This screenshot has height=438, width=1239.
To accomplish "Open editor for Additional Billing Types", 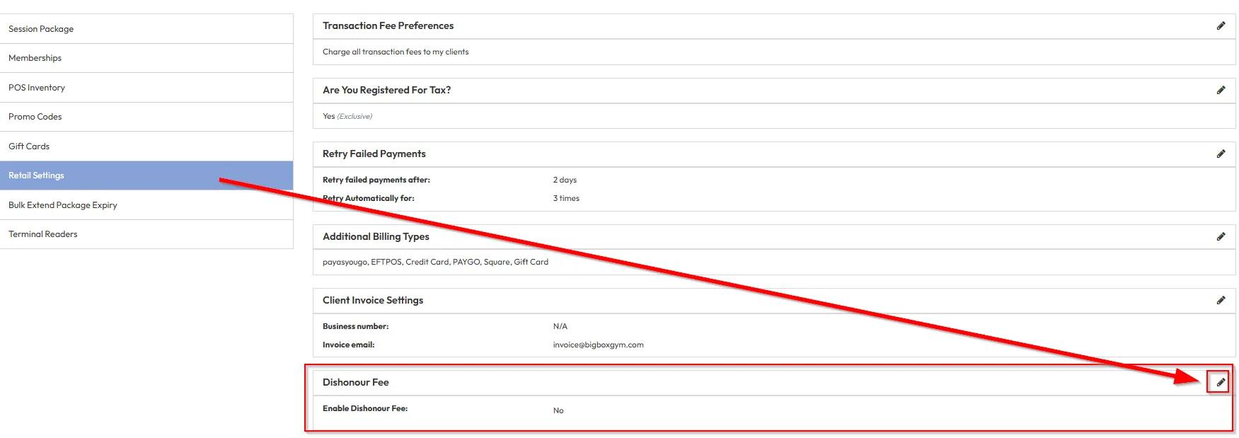I will (x=1221, y=237).
